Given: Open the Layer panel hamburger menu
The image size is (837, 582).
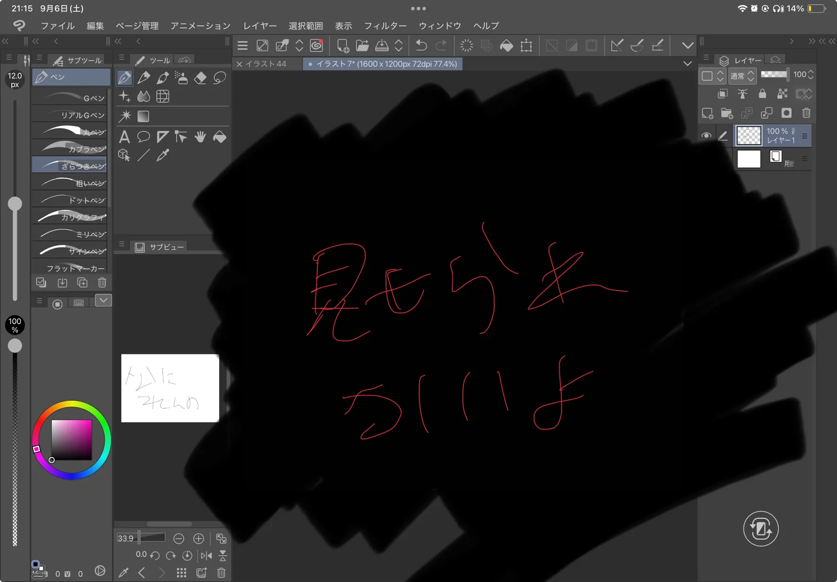Looking at the screenshot, I should [x=706, y=58].
